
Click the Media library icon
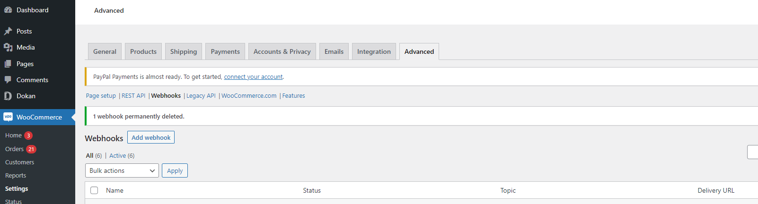point(8,47)
